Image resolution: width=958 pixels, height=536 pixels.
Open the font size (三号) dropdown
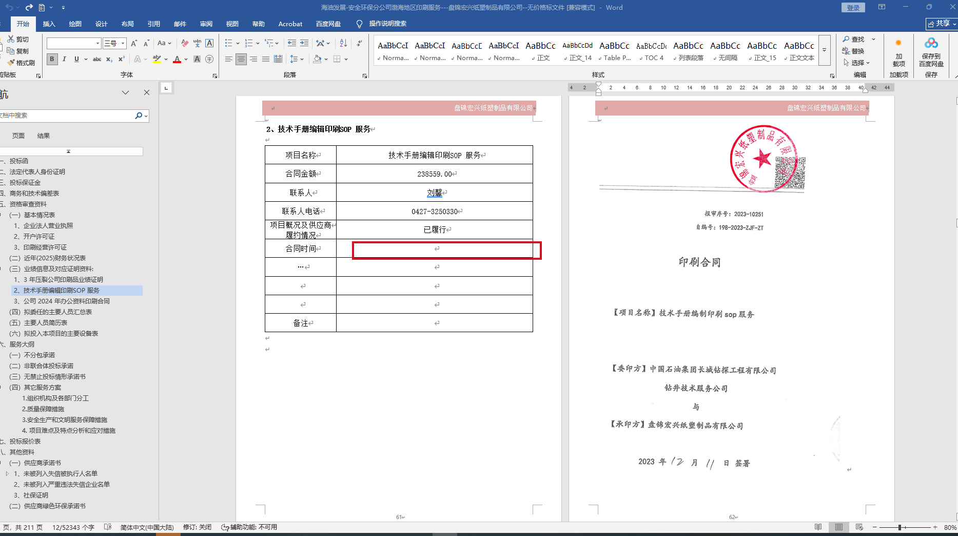pos(123,44)
